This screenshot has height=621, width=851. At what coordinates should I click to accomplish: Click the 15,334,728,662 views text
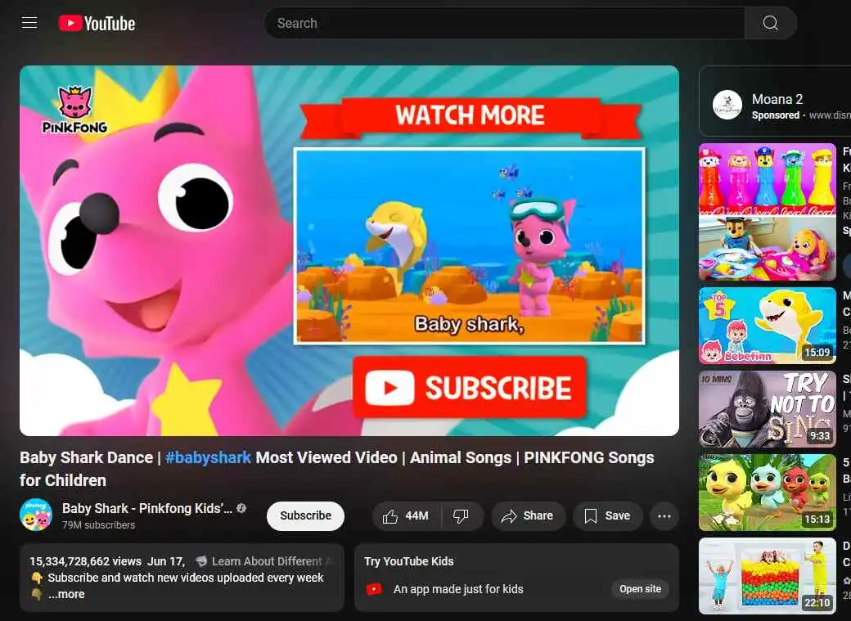85,561
